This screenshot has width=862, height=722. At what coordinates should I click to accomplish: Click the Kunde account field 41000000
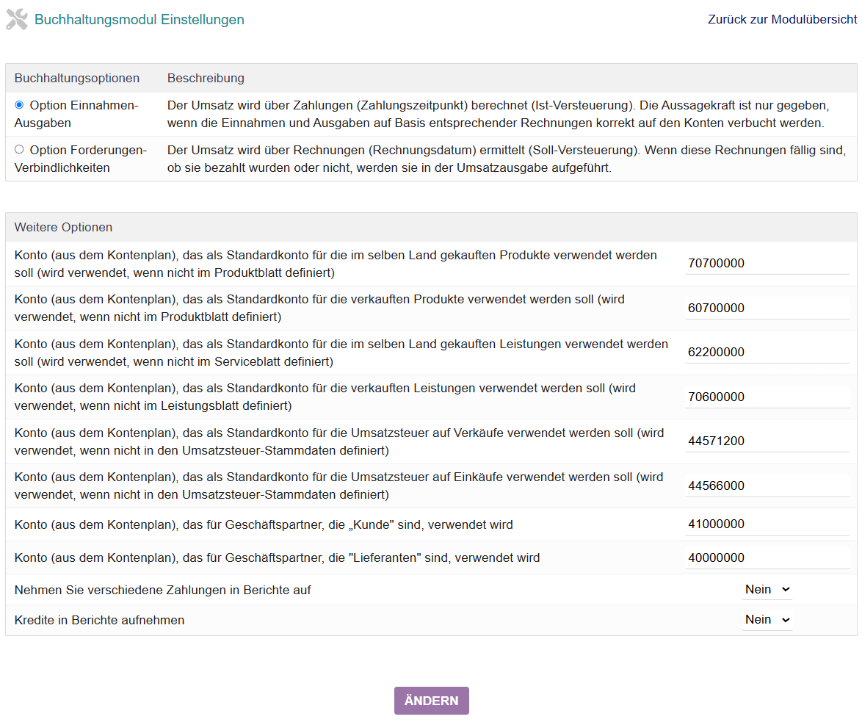click(x=767, y=524)
